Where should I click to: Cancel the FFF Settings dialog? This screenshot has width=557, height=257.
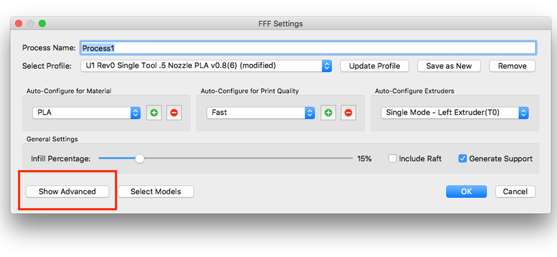515,192
